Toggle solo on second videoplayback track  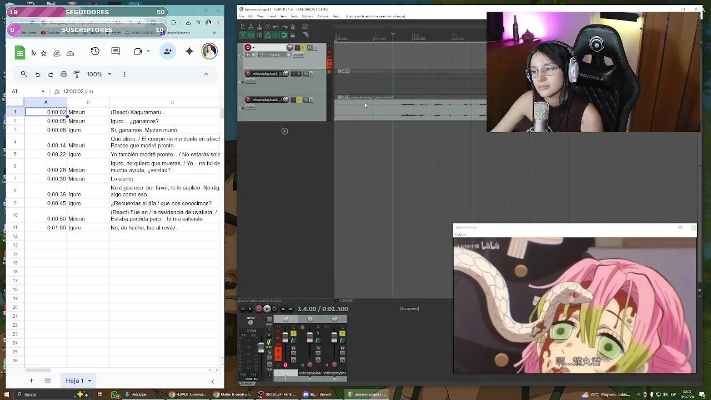point(299,99)
